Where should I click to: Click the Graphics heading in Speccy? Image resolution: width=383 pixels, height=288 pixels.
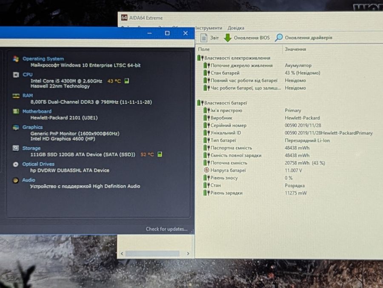click(x=32, y=127)
